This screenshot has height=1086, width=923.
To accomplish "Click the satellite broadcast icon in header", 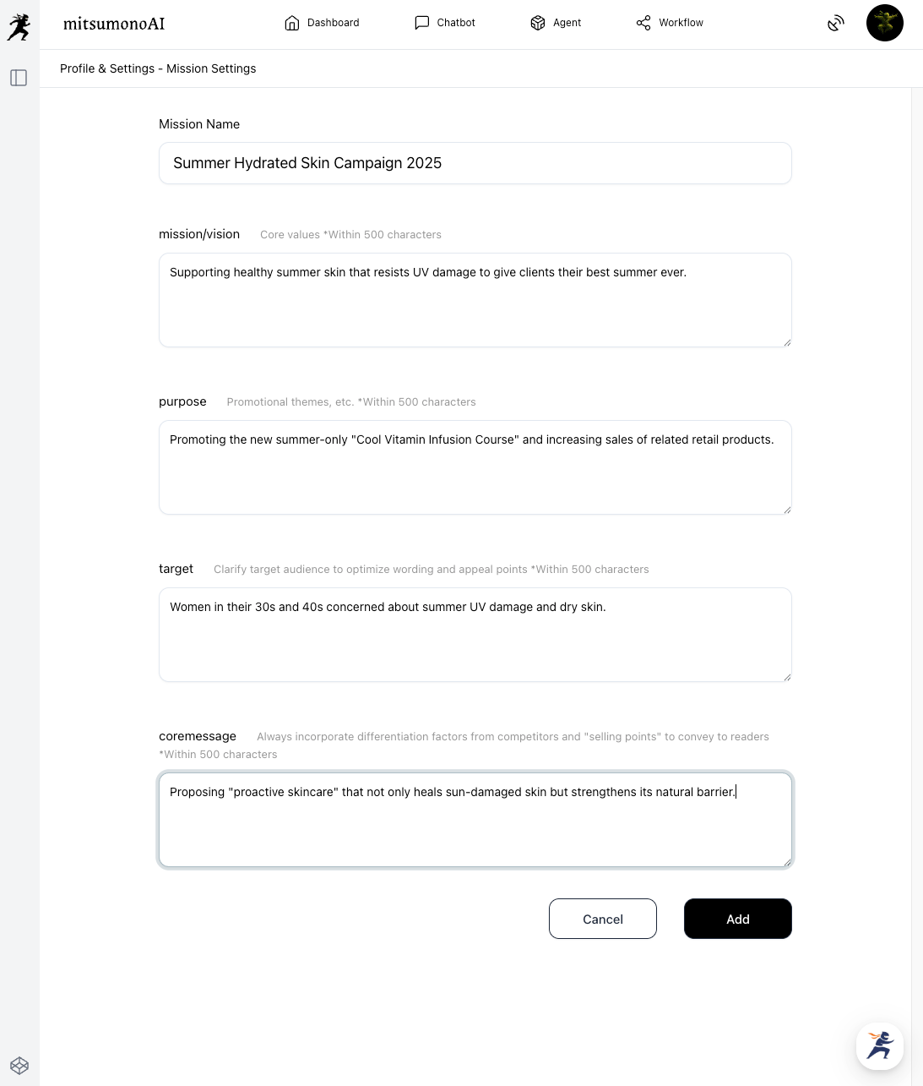I will click(x=836, y=23).
